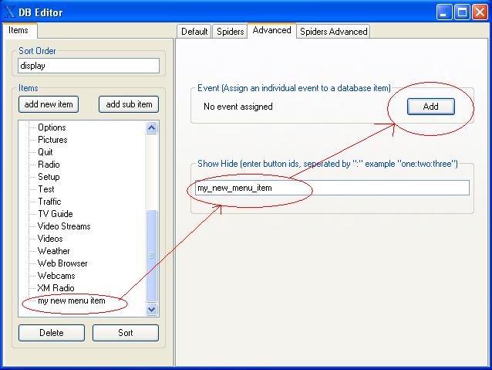Select Traffic in the items tree
492x370 pixels.
tap(49, 202)
